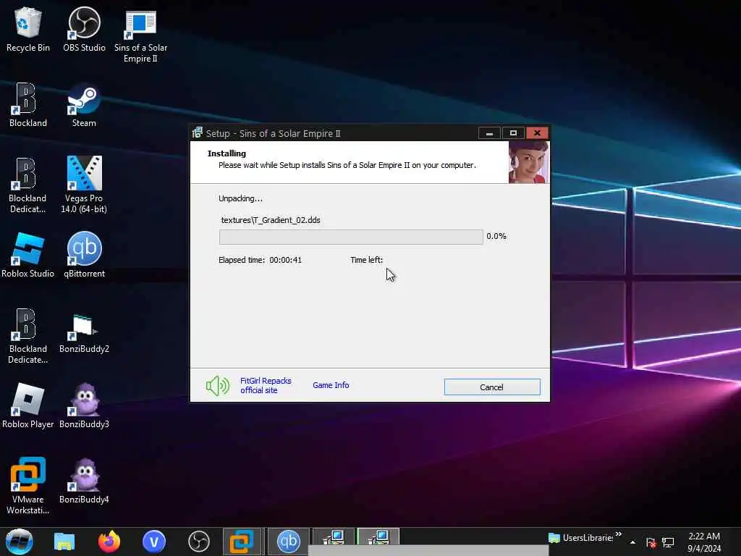
Task: Select the 'Blockland Dedicate...' shortcut beside BonziBuddy2
Action: pos(28,336)
